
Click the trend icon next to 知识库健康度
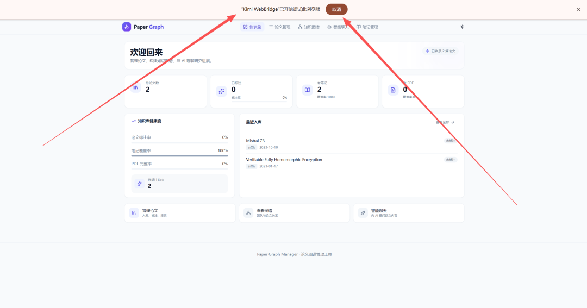(x=133, y=121)
